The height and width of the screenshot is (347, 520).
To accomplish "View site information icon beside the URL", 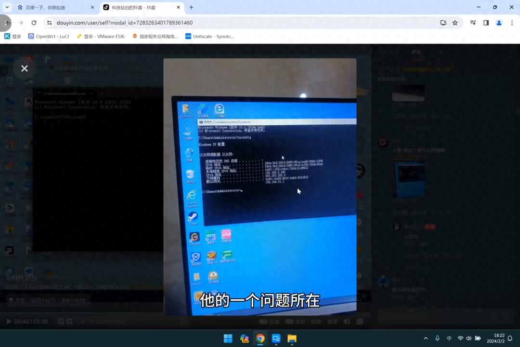I will coord(49,23).
